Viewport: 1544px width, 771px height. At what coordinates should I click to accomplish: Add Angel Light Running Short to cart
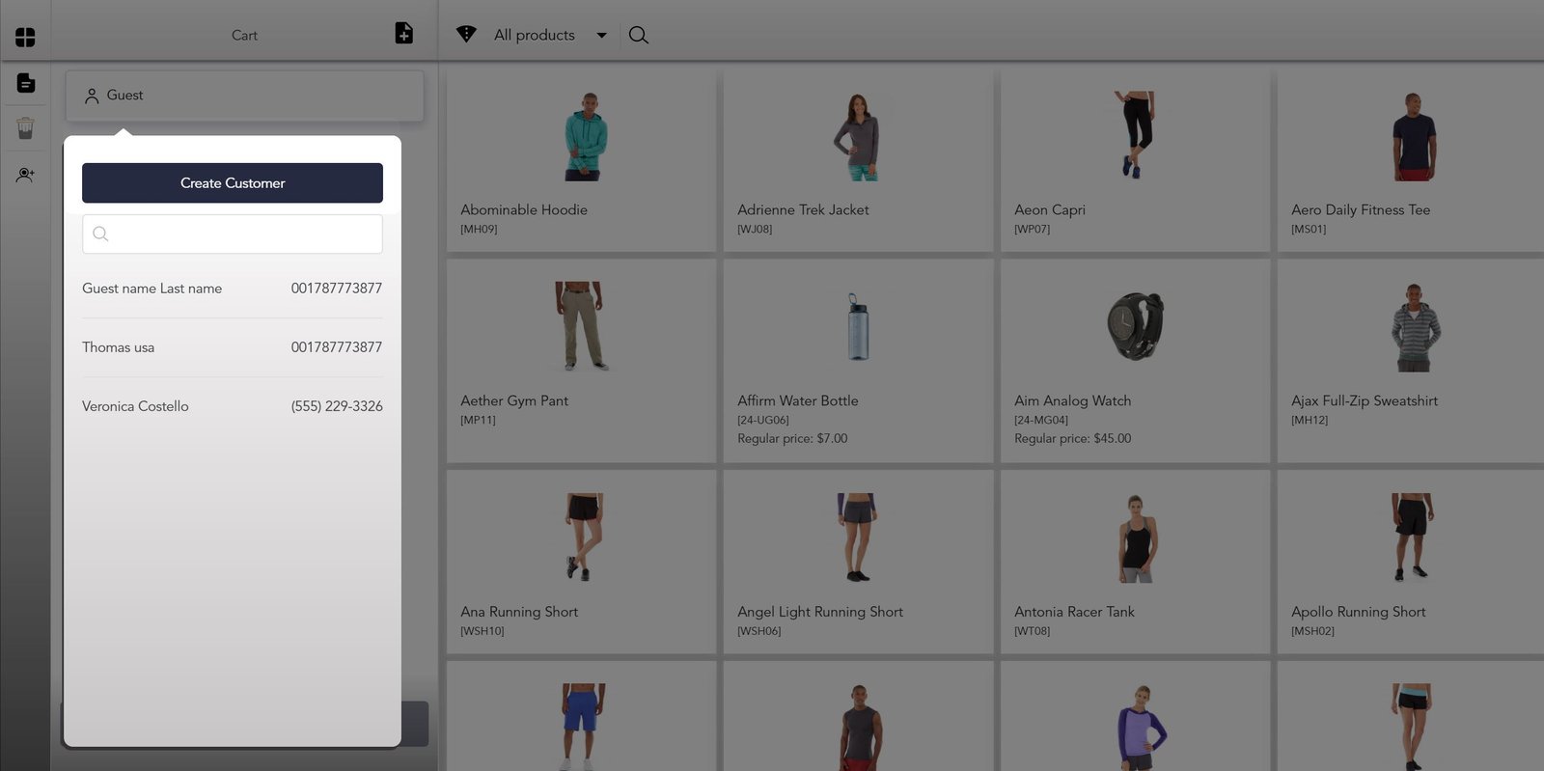click(858, 562)
